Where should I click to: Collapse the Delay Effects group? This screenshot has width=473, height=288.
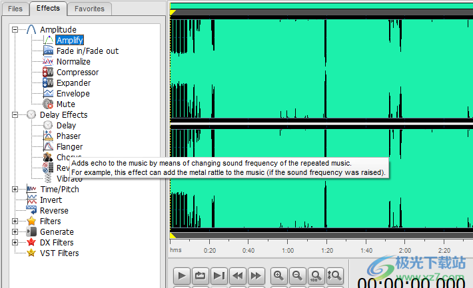point(15,115)
